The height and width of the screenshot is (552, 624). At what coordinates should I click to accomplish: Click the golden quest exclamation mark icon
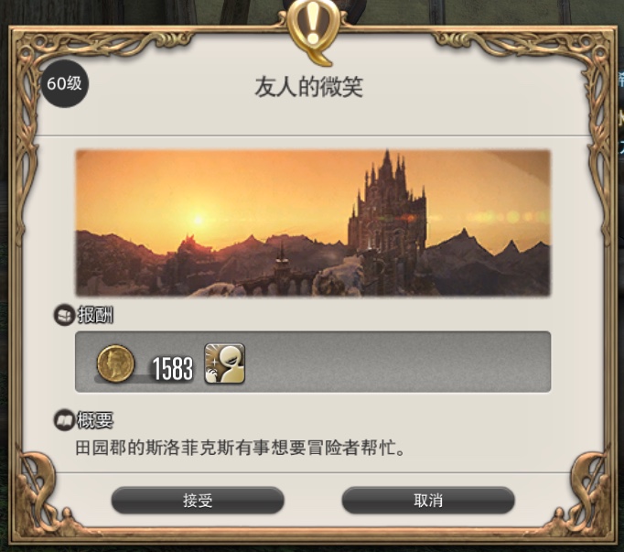pyautogui.click(x=314, y=31)
